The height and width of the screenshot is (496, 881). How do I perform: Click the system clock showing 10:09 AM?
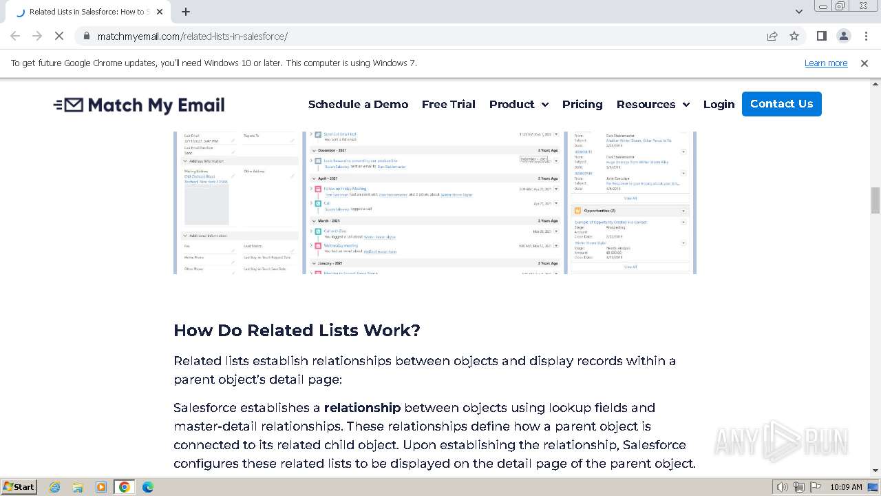(x=846, y=487)
